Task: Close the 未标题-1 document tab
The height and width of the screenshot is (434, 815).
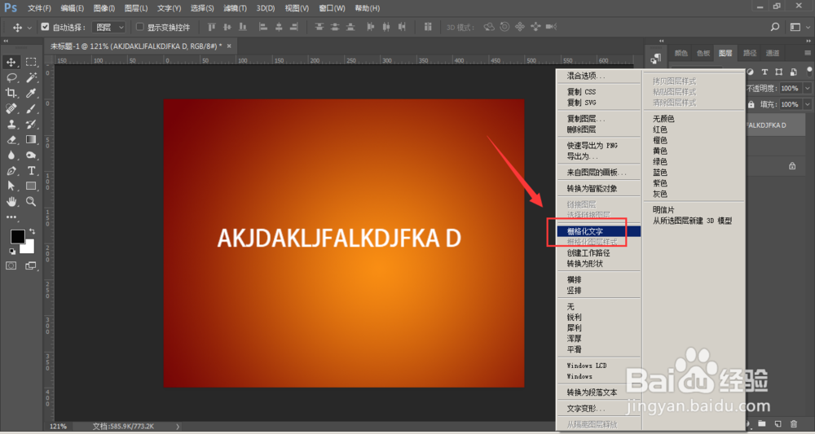Action: (x=229, y=46)
